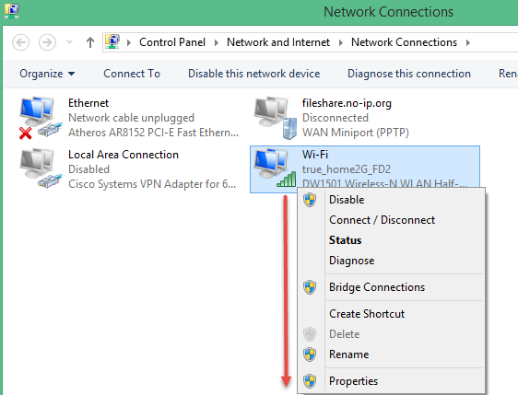Click Network and Internet in the address breadcrumb
Viewport: 518px width, 395px height.
(x=278, y=42)
